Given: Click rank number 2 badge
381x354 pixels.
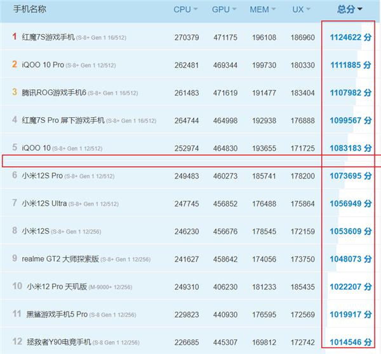Looking at the screenshot, I should (15, 64).
